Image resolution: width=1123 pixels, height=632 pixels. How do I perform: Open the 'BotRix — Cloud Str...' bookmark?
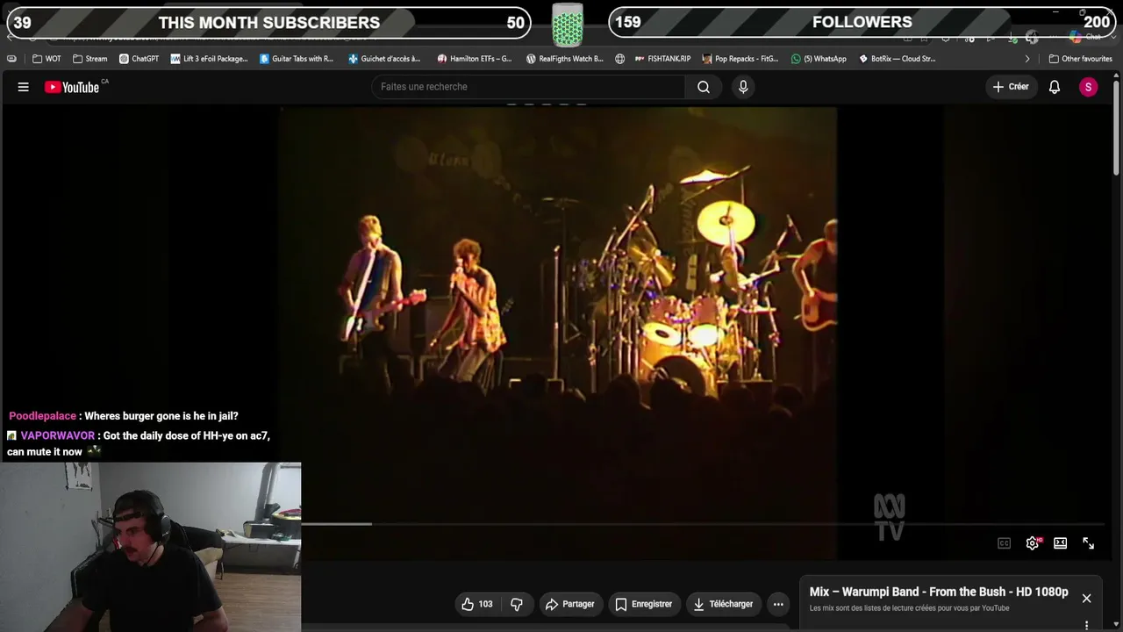(897, 59)
